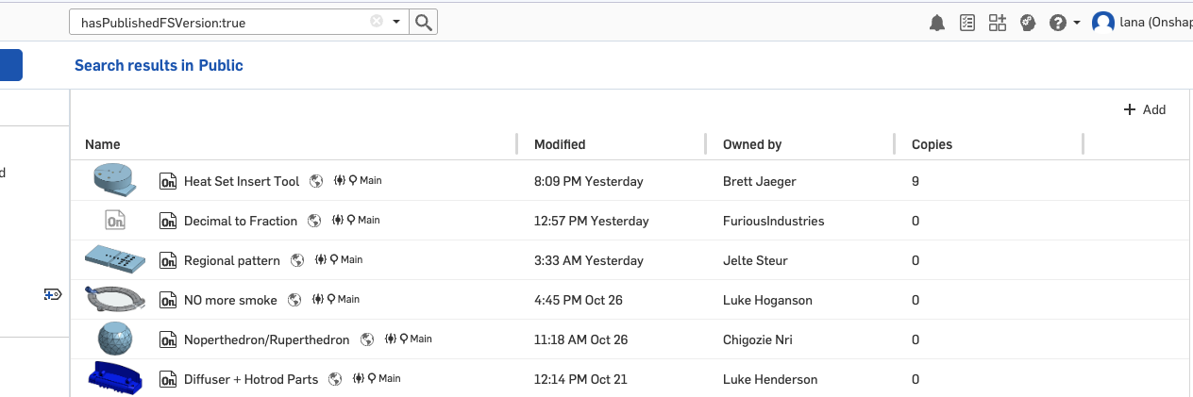Sort results by the Modified column

coord(560,144)
